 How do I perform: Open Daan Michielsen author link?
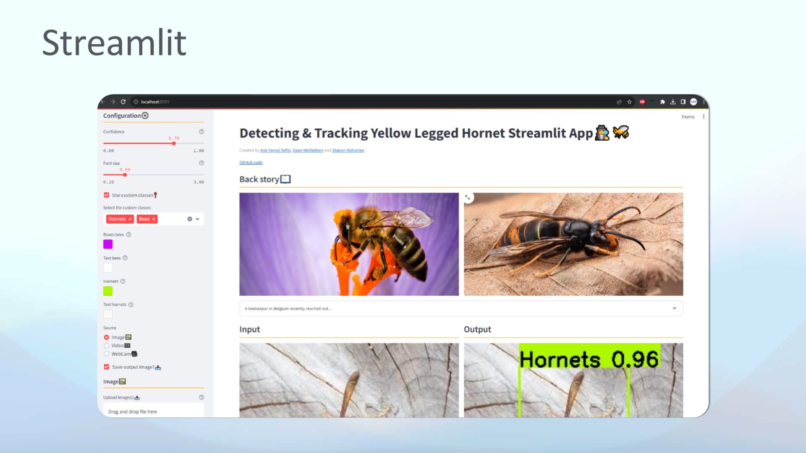coord(308,151)
